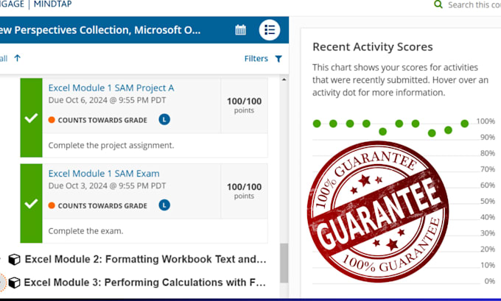Screen dimensions: 501x301
Task: Click the L badge on SAM Exam
Action: 164,205
